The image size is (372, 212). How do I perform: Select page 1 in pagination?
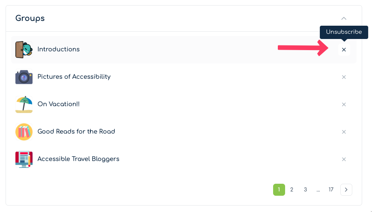279,190
